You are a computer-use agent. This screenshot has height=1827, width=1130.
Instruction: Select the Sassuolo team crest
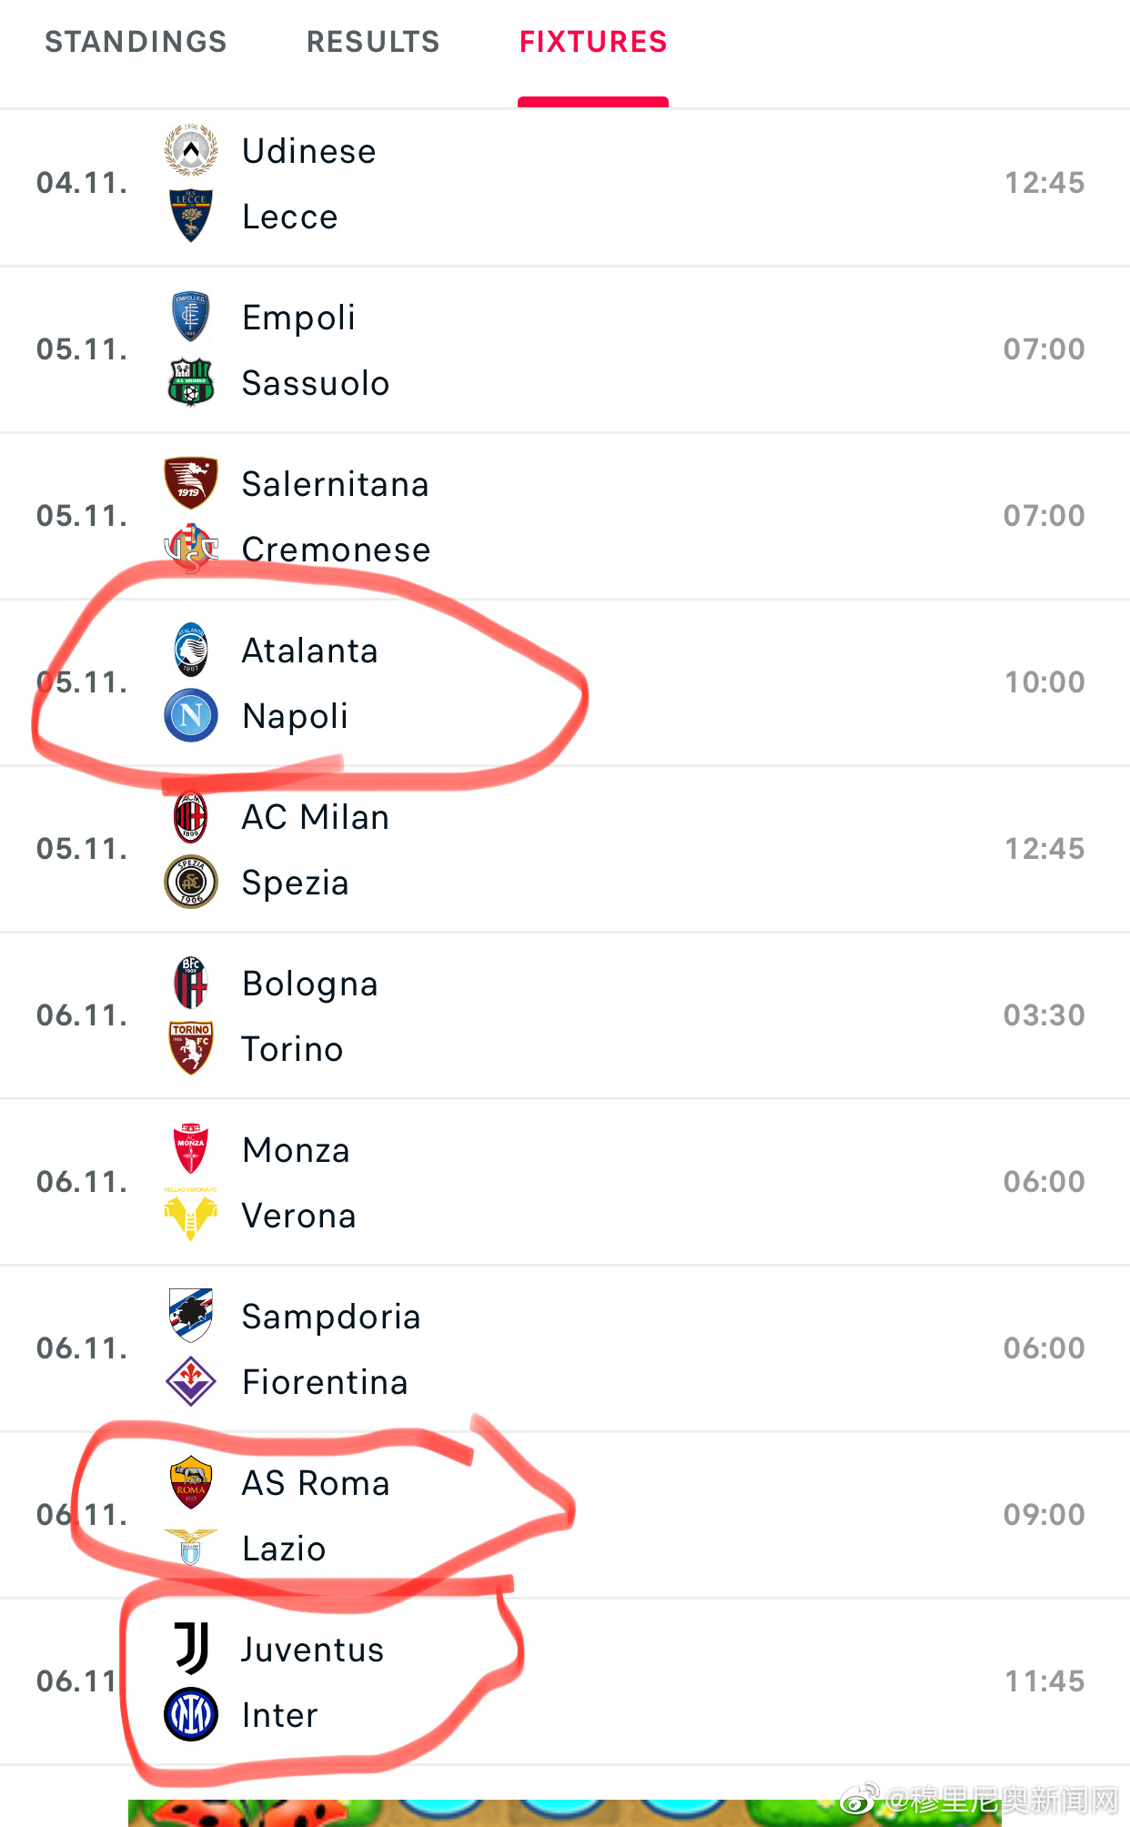tap(191, 382)
